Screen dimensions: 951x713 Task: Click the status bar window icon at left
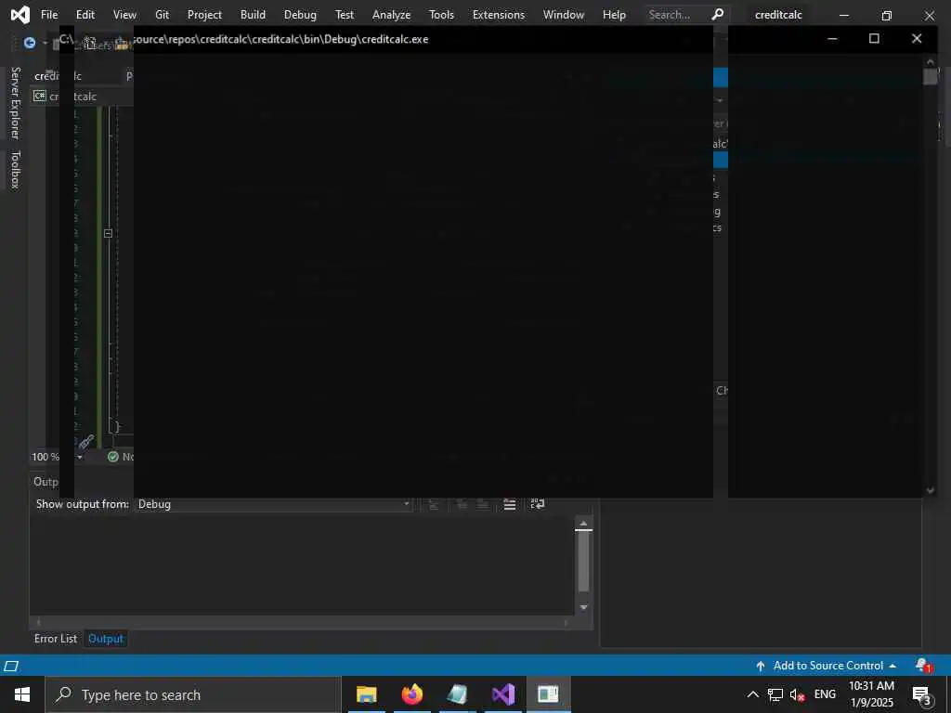(x=11, y=667)
